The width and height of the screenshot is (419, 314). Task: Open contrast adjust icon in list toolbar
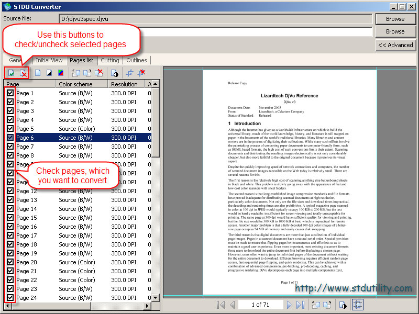(115, 73)
